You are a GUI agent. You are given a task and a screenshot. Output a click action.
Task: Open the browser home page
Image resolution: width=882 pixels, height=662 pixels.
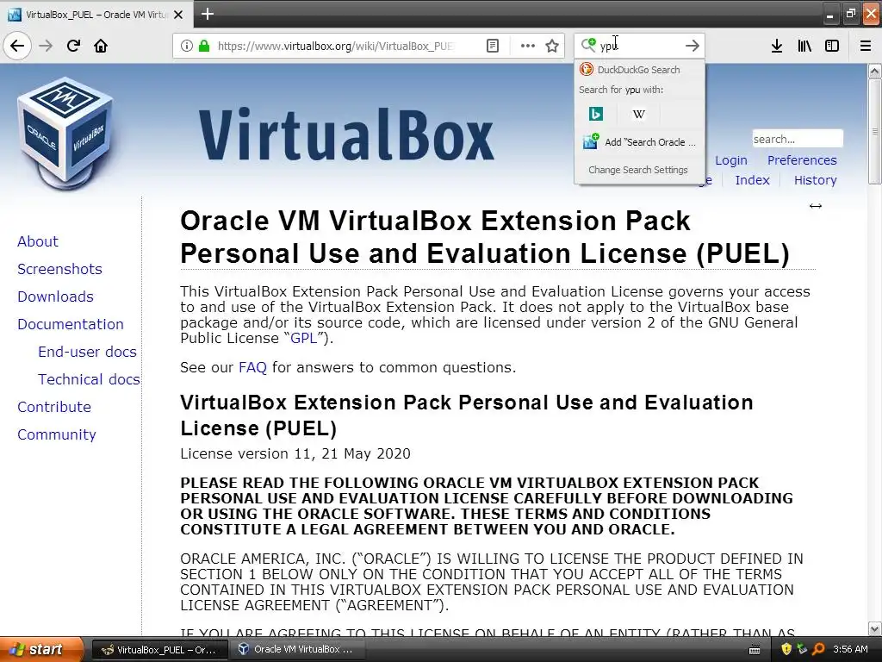tap(101, 46)
